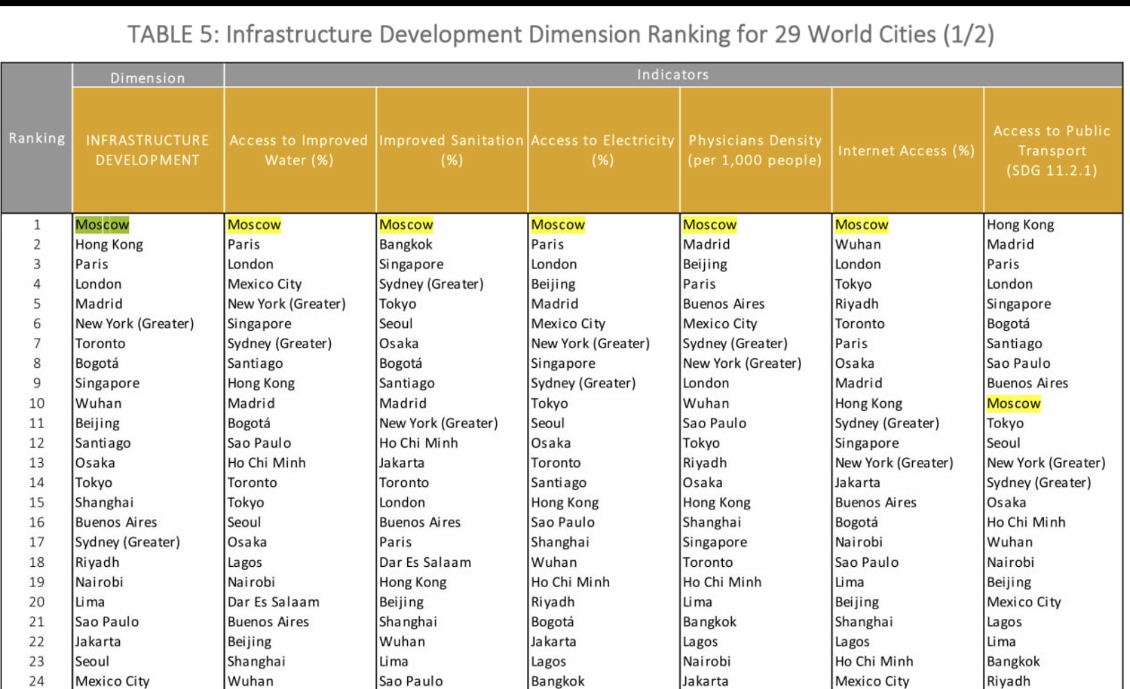The width and height of the screenshot is (1130, 689).
Task: Click Mexico City in the Improved Water column
Action: [265, 284]
